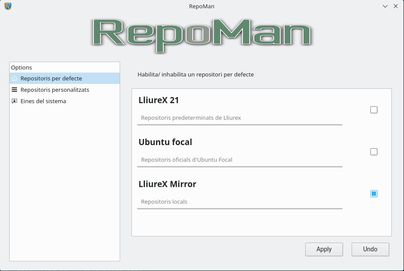Image resolution: width=404 pixels, height=271 pixels.
Task: Click the Apply button
Action: [324, 249]
